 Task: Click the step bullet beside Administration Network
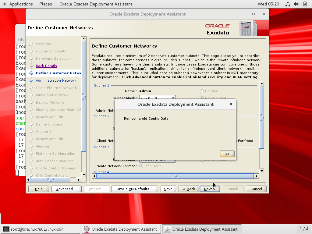coord(31,80)
